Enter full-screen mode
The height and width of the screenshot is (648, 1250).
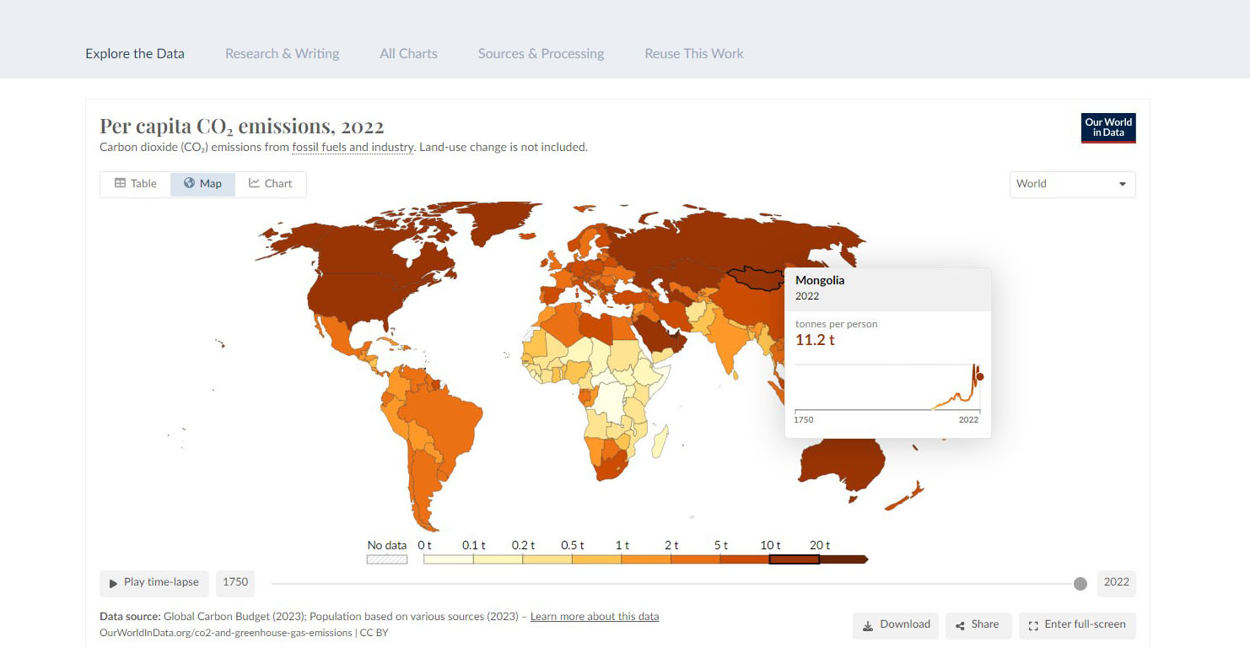click(x=1077, y=625)
